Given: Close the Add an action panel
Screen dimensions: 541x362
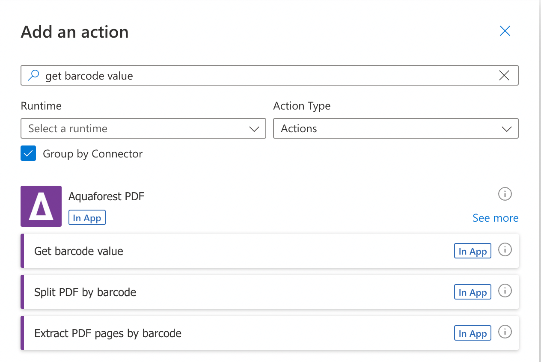Looking at the screenshot, I should (505, 31).
